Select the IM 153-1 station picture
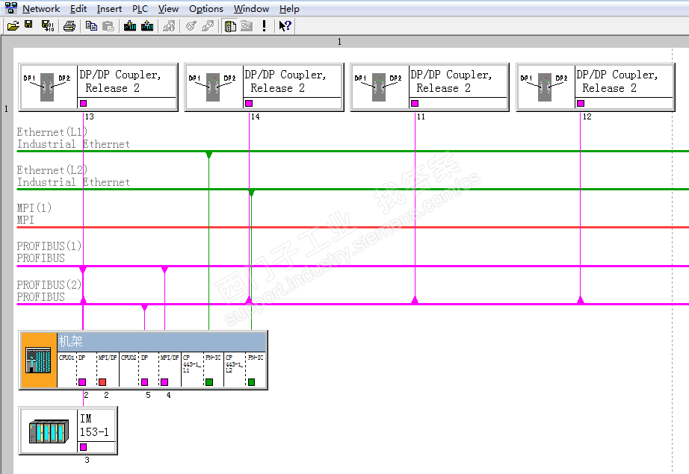The image size is (689, 474). 49,431
